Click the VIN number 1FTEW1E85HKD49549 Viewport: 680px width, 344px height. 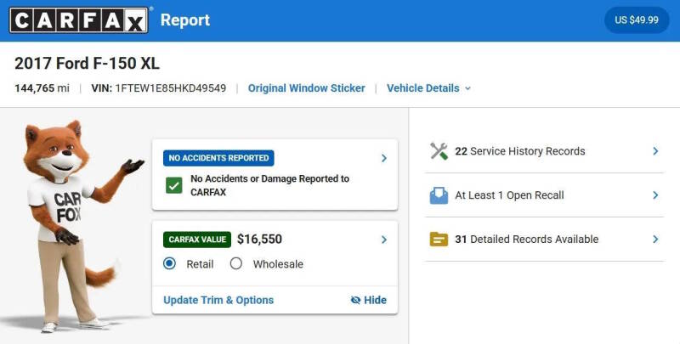click(171, 88)
